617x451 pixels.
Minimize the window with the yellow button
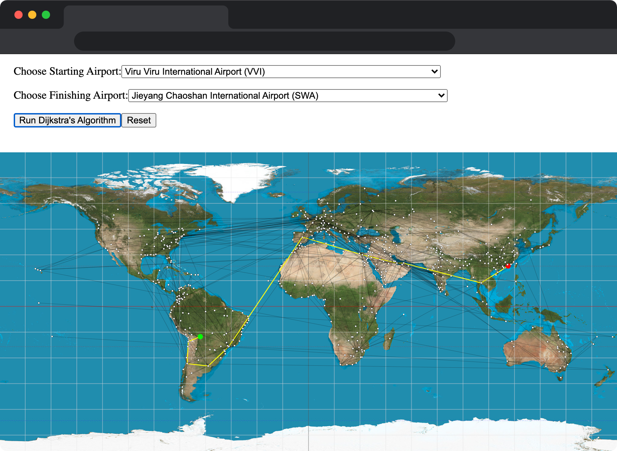(32, 15)
